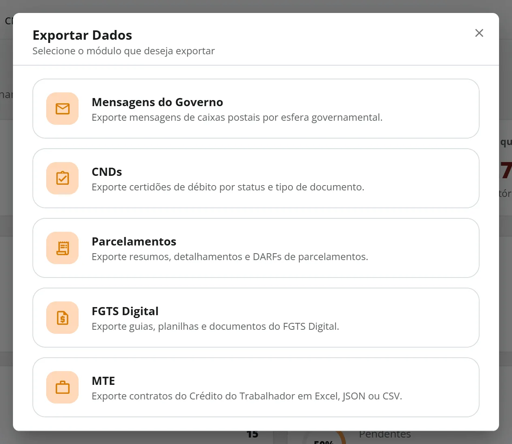Open the FGTS Digital export card
Viewport: 512px width, 444px height.
pyautogui.click(x=256, y=318)
